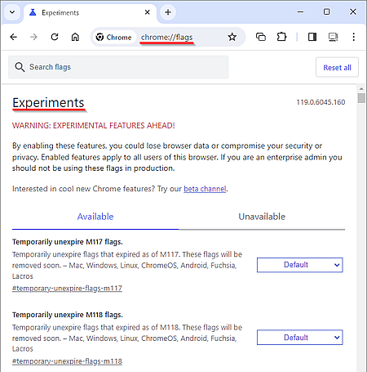This screenshot has width=367, height=372.
Task: Open the media/cast screen icon
Action: point(333,37)
